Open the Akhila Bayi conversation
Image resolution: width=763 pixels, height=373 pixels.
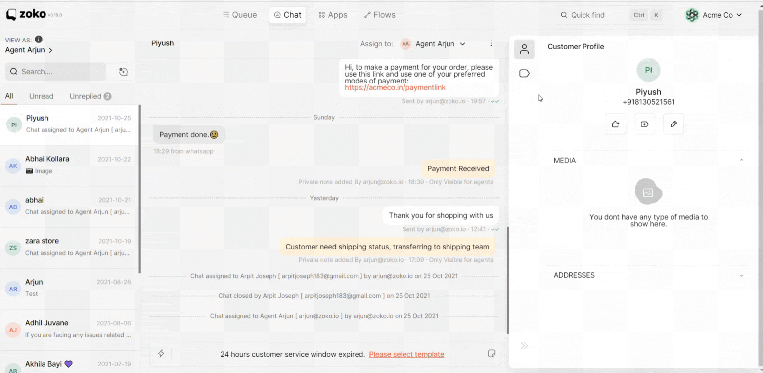point(69,363)
